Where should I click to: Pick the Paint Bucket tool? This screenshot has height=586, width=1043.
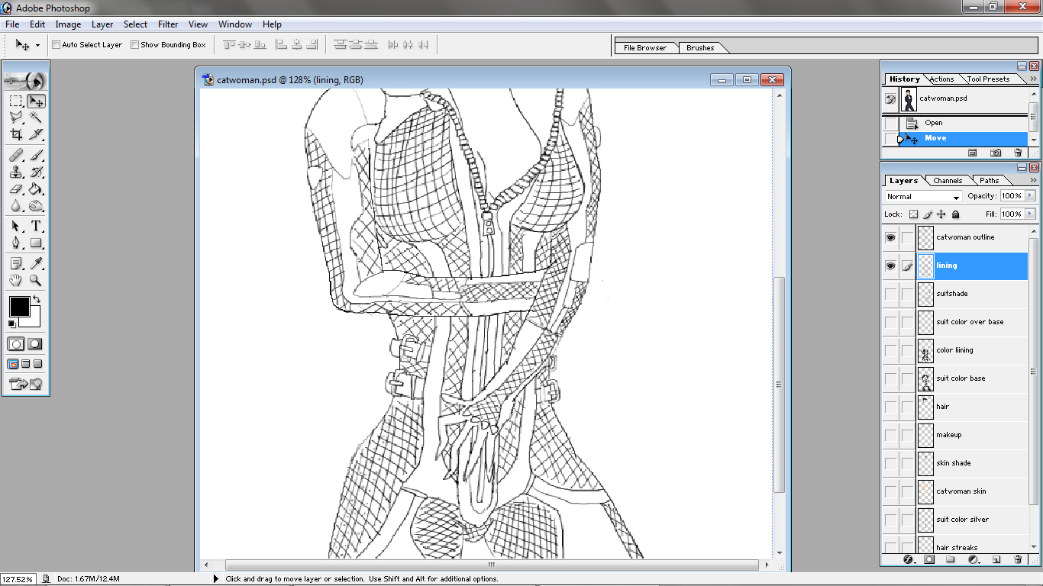coord(36,189)
